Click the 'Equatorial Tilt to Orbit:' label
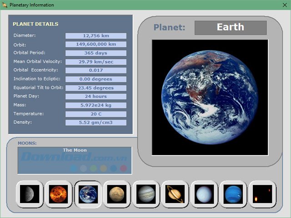The image size is (291, 218). click(x=38, y=87)
